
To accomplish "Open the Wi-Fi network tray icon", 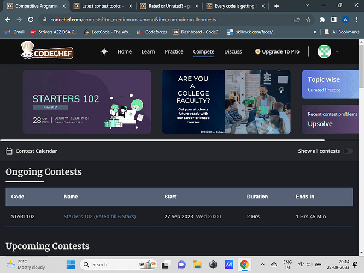I will pyautogui.click(x=301, y=265).
